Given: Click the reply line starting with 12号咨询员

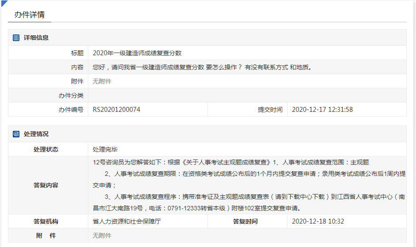Looking at the screenshot, I should (x=231, y=163).
